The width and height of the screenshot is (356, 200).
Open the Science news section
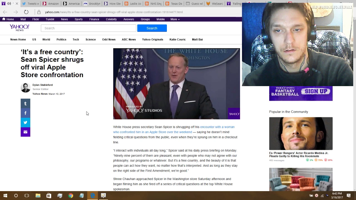[x=91, y=39]
